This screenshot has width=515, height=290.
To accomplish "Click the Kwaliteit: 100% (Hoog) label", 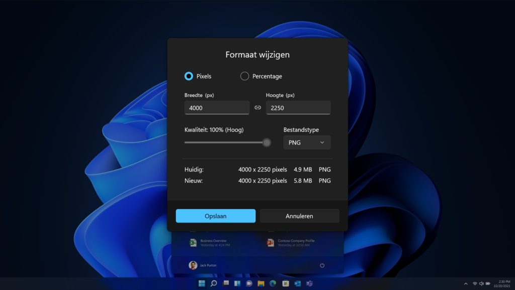I will (x=214, y=130).
